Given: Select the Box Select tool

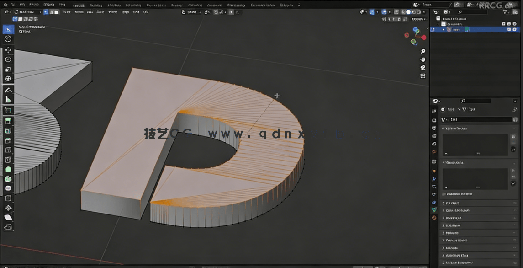Looking at the screenshot, I should (x=8, y=29).
